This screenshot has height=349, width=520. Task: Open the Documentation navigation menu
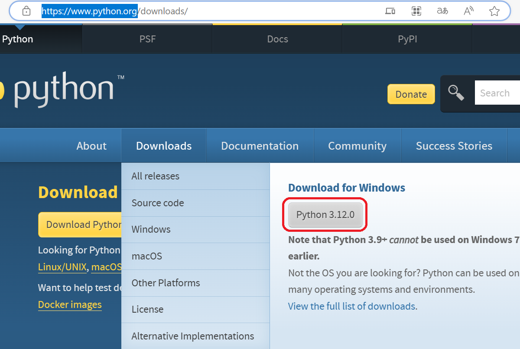260,146
